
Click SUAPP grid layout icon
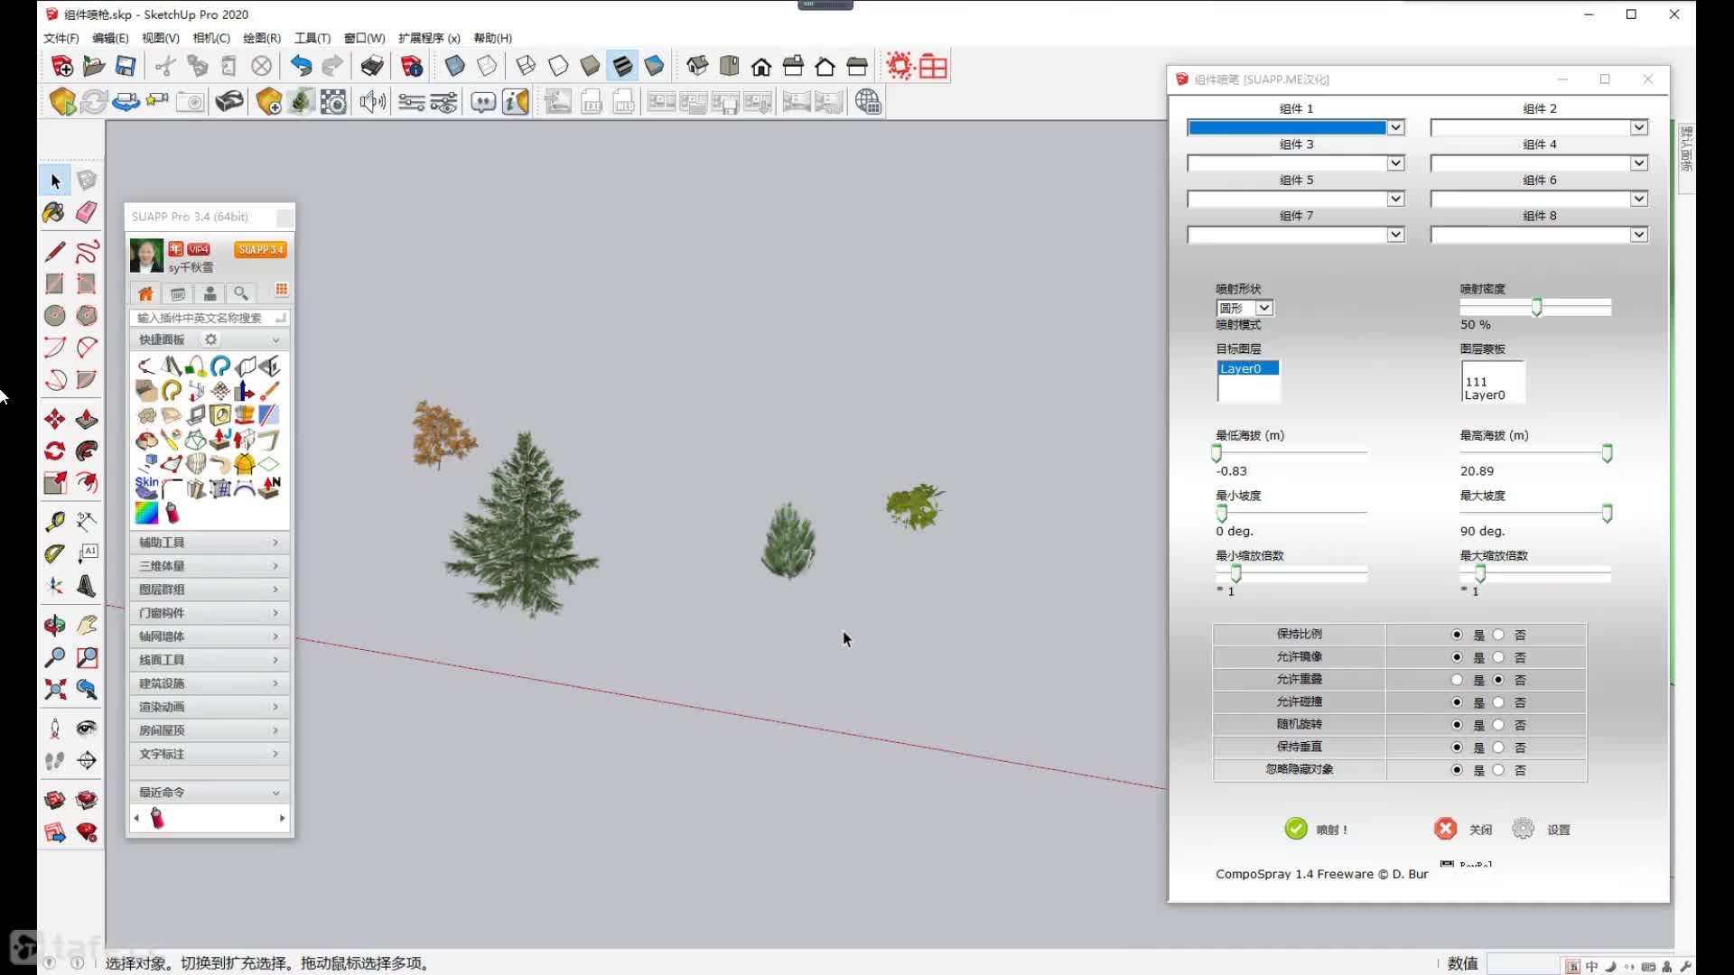pyautogui.click(x=281, y=290)
